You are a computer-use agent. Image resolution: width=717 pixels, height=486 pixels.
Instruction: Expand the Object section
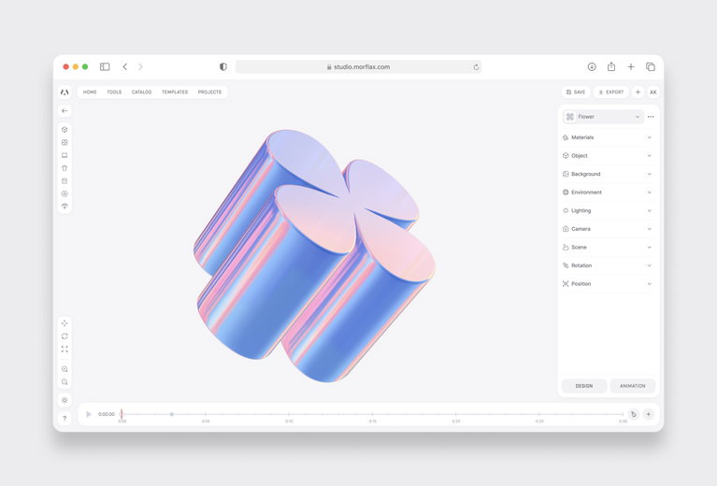point(608,155)
